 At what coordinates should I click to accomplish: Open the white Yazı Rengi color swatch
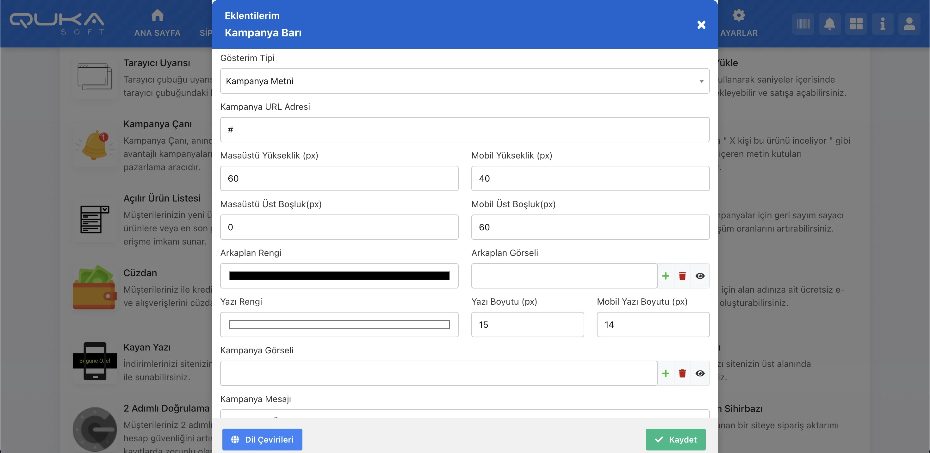coord(339,325)
